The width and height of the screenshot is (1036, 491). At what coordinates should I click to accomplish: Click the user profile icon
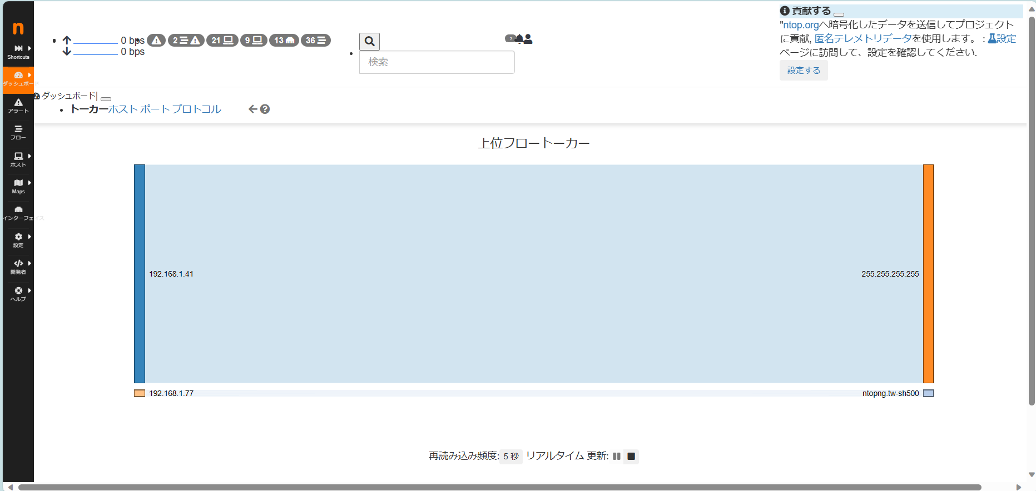[x=528, y=39]
